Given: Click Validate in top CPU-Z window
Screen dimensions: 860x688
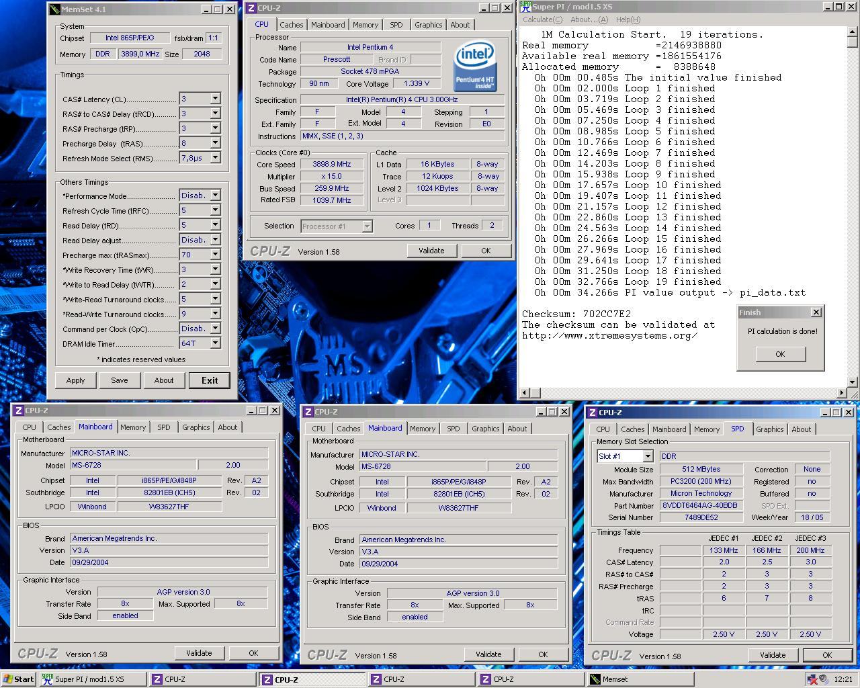Looking at the screenshot, I should 431,251.
